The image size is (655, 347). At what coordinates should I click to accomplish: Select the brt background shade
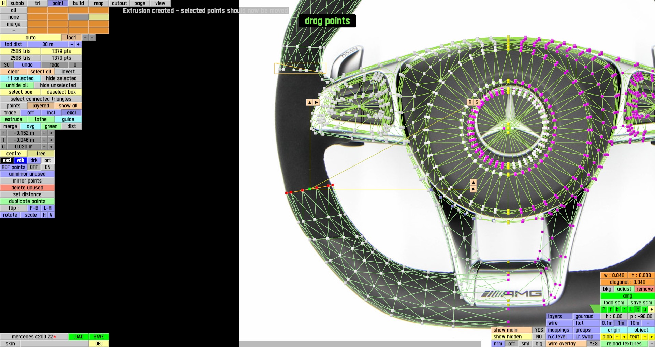point(48,160)
